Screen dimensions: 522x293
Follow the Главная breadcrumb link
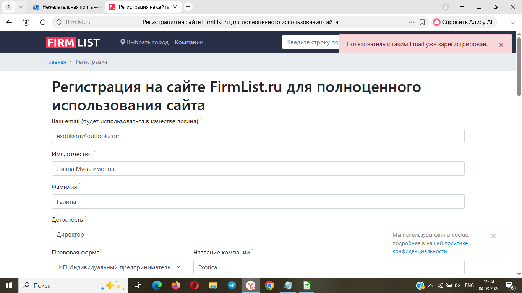[56, 62]
